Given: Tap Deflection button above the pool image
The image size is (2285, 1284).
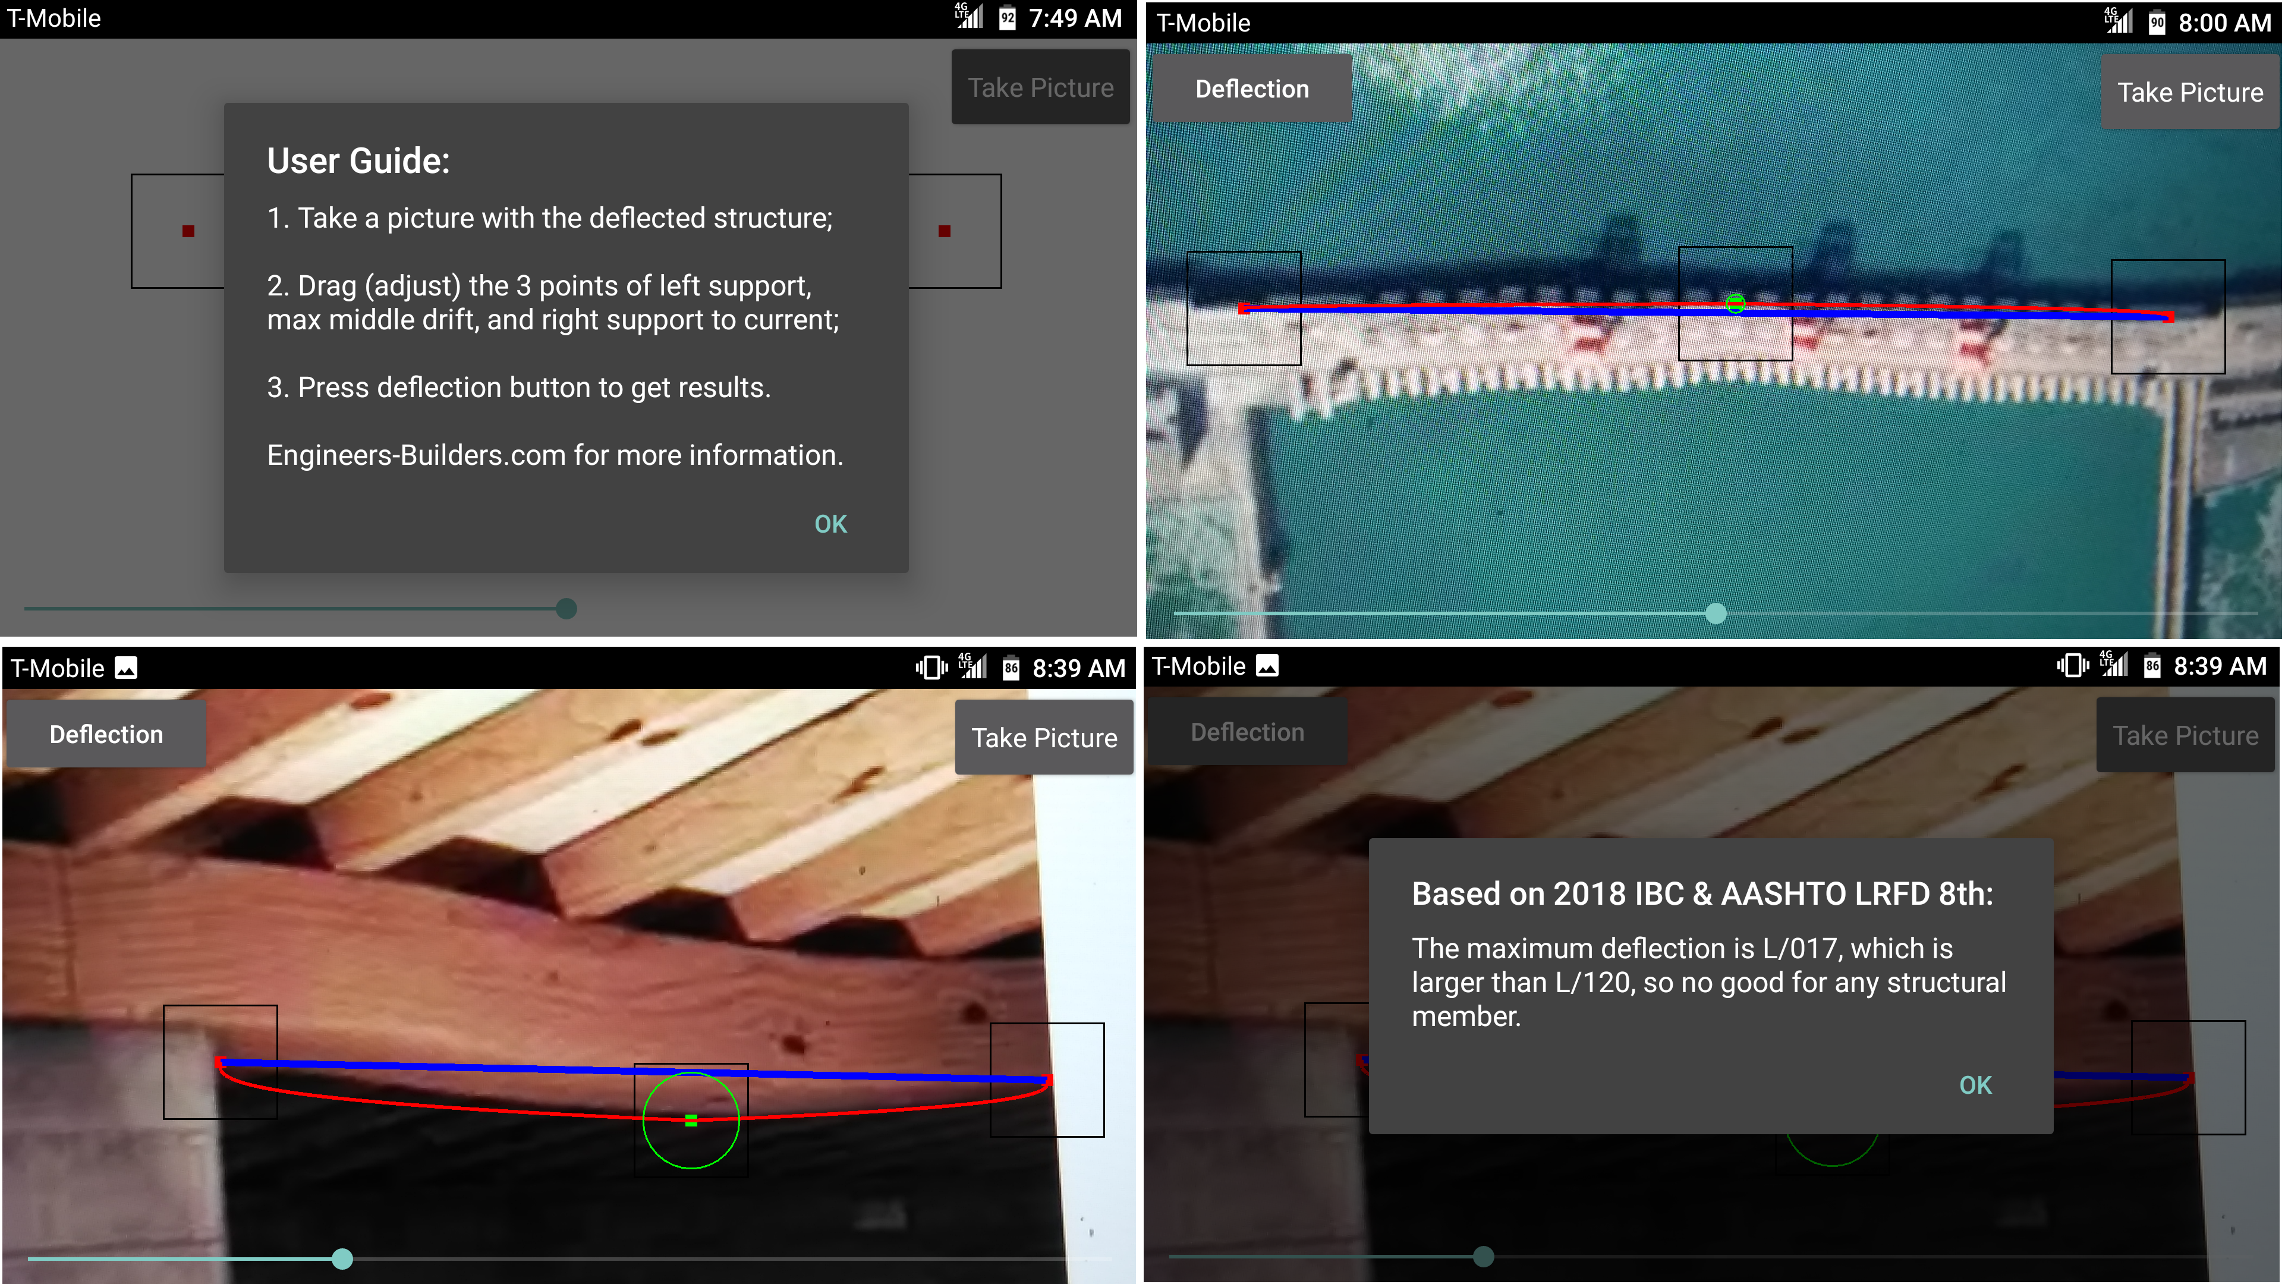Looking at the screenshot, I should click(x=1251, y=89).
